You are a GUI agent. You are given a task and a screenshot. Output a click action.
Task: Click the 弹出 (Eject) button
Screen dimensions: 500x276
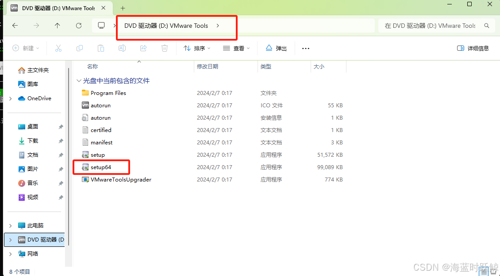click(276, 48)
